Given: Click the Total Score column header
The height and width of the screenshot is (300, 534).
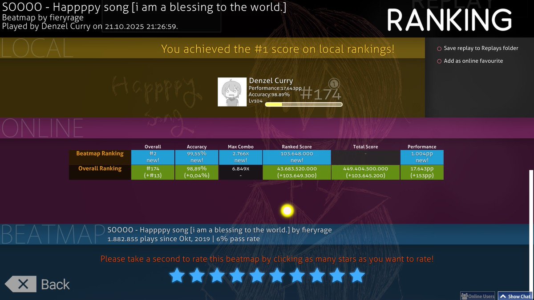Looking at the screenshot, I should [365, 147].
